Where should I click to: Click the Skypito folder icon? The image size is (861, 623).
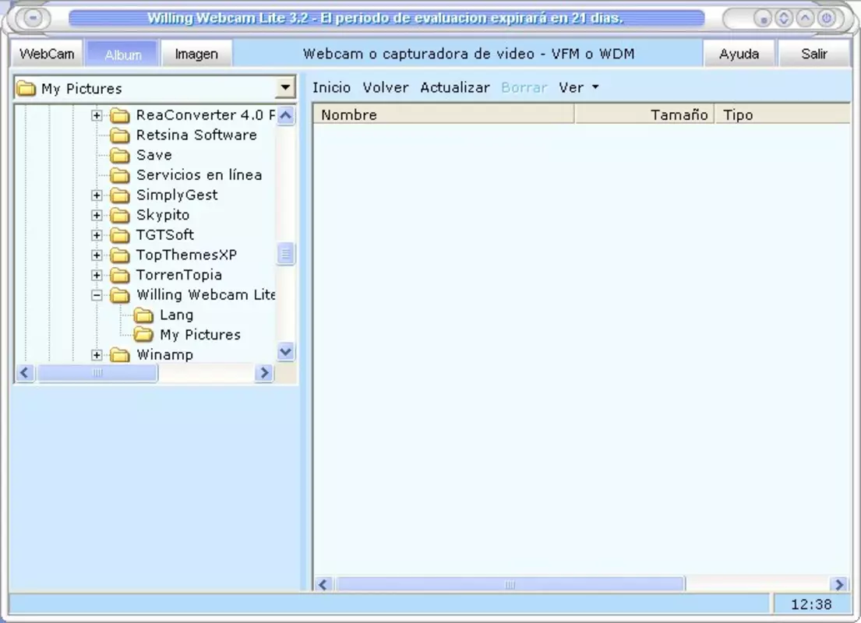(x=120, y=215)
